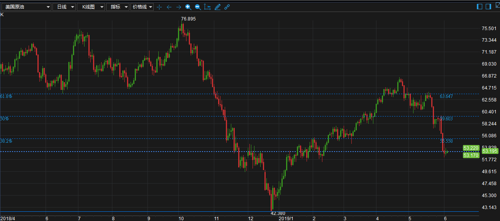
Task: Open the 价格线 price line menu
Action: [x=142, y=7]
